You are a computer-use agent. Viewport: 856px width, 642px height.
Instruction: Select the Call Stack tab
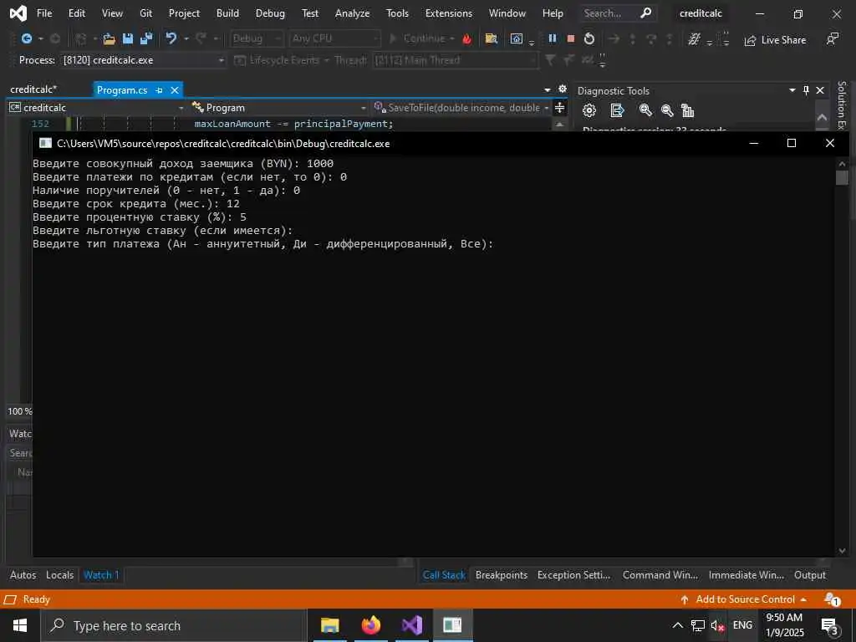(444, 575)
